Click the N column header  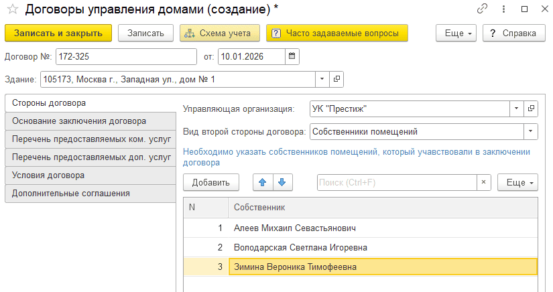pyautogui.click(x=206, y=207)
